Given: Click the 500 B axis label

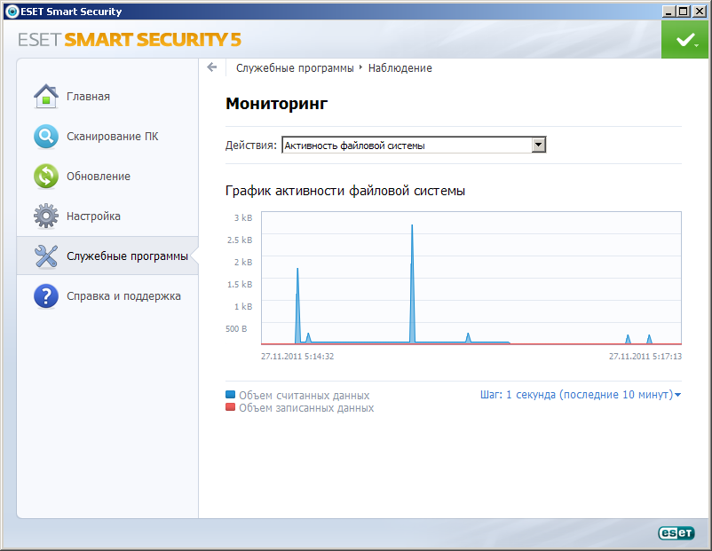Looking at the screenshot, I should coord(236,329).
